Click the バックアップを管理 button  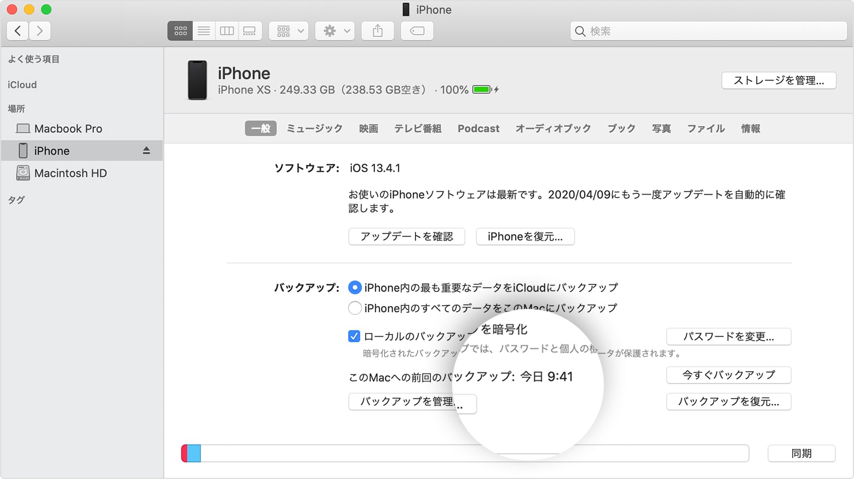point(412,402)
